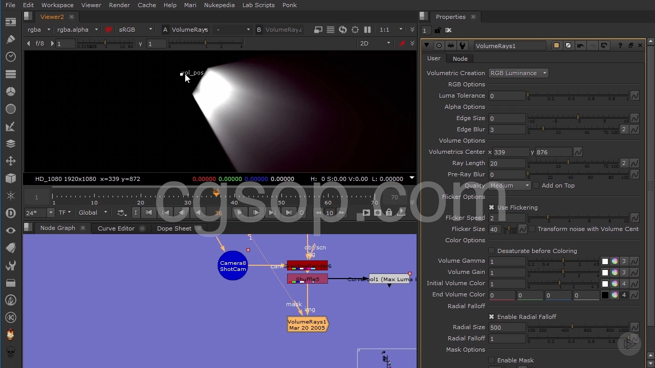Clear all Properties panels with the X icon
The height and width of the screenshot is (368, 655).
[448, 31]
